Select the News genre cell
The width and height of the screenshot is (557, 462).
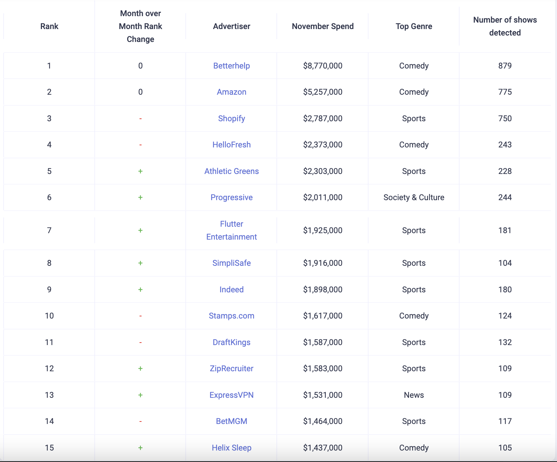(414, 395)
